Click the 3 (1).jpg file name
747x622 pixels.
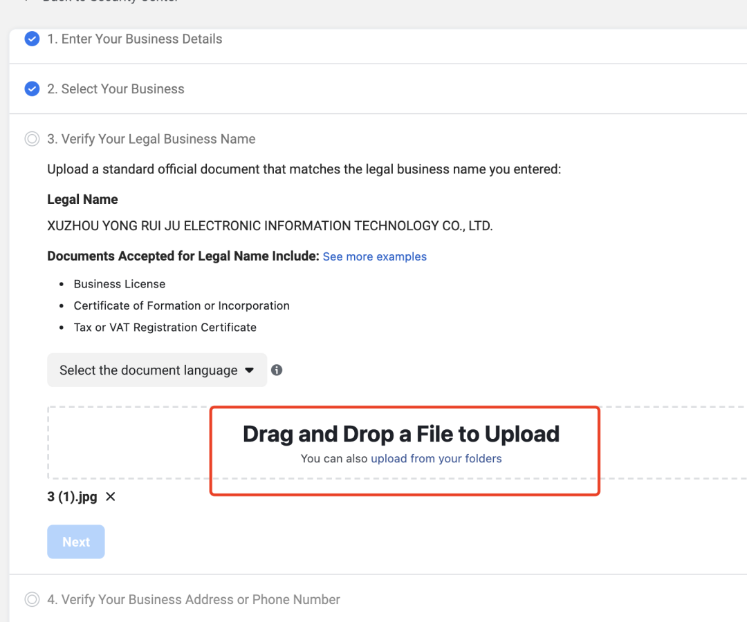[x=72, y=496]
